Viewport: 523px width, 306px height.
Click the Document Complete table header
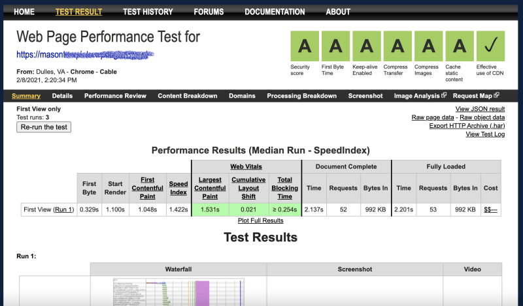346,166
